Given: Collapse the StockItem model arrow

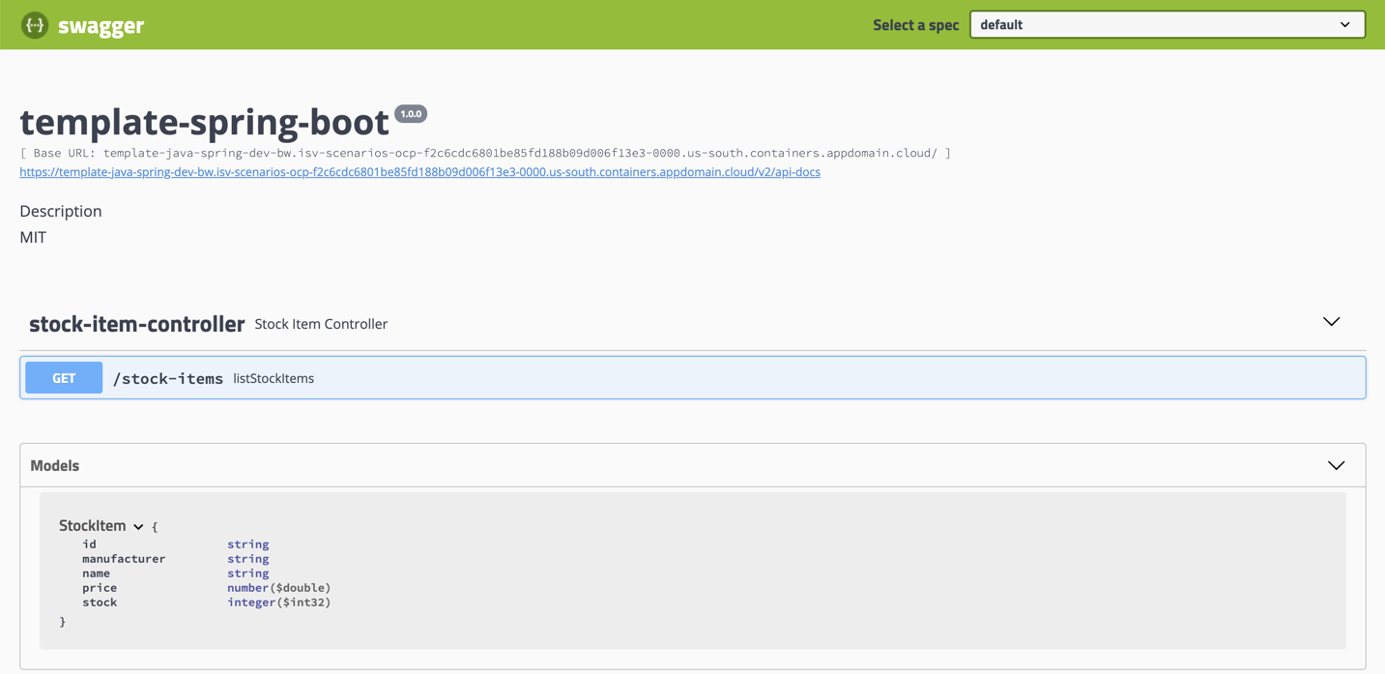Looking at the screenshot, I should (138, 527).
